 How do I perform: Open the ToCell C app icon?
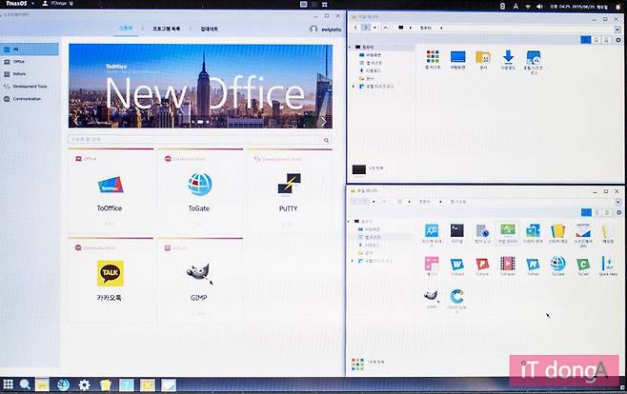click(583, 266)
